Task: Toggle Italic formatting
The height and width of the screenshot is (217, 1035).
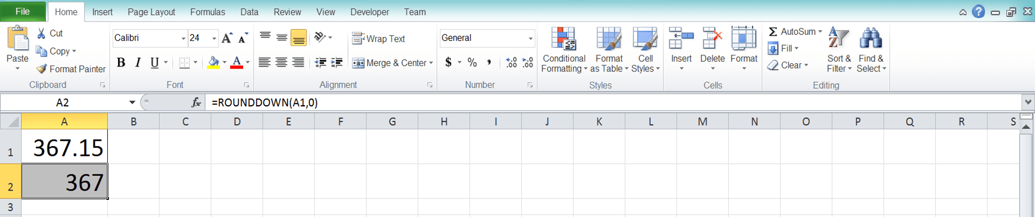Action: (x=138, y=63)
